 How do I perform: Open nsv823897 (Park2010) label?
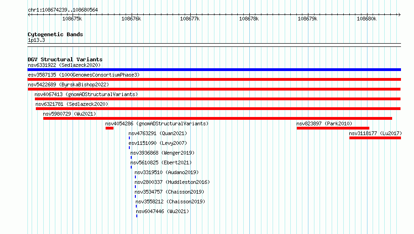[324, 123]
